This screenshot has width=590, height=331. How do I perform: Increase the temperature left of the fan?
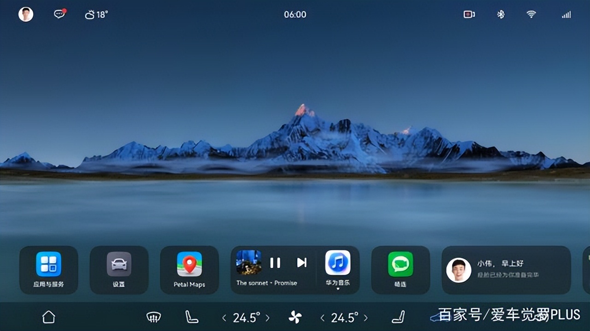point(267,318)
